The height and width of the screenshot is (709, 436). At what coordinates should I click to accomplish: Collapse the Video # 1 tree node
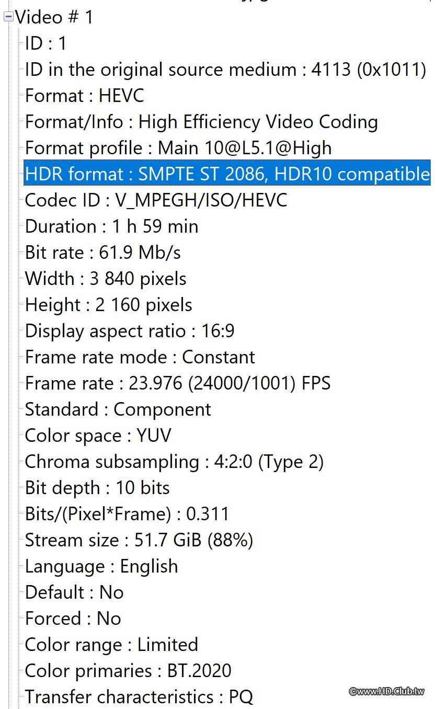8,17
